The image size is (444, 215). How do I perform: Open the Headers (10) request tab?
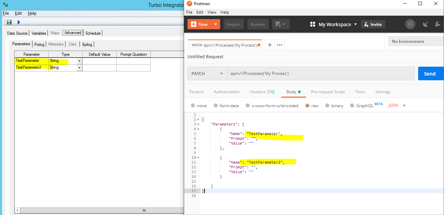[x=262, y=92]
